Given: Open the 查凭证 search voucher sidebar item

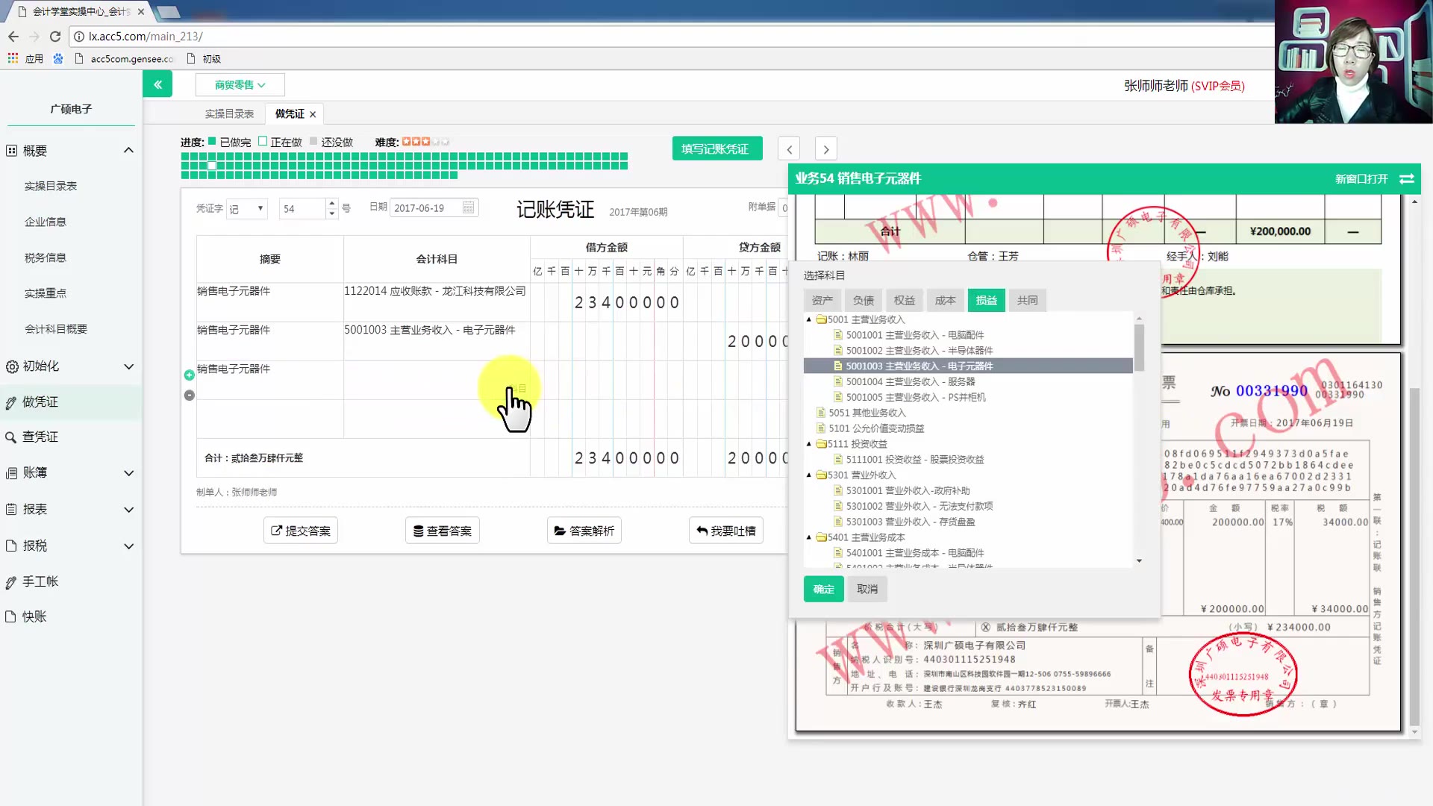Looking at the screenshot, I should click(40, 437).
